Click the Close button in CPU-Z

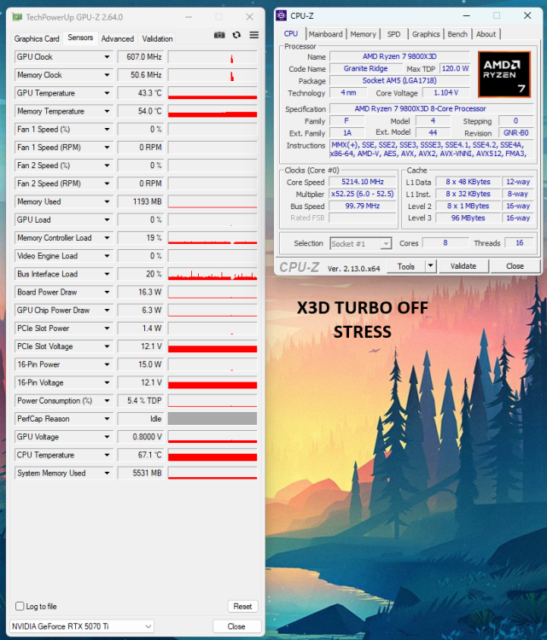[515, 266]
